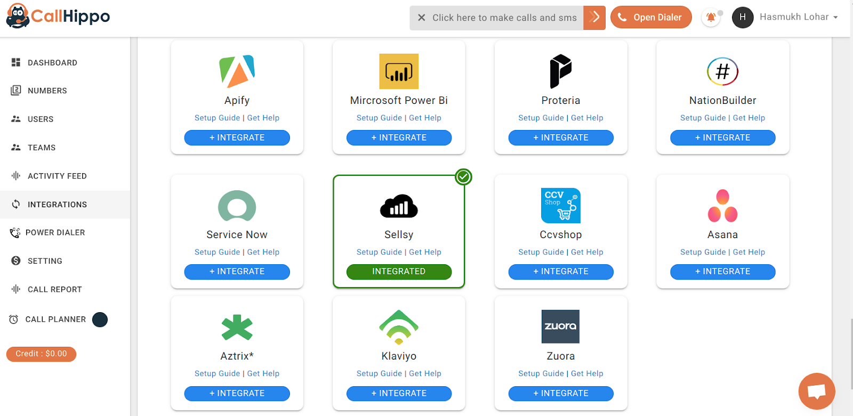Click the CallHippo logo
The height and width of the screenshot is (416, 853).
pyautogui.click(x=58, y=17)
